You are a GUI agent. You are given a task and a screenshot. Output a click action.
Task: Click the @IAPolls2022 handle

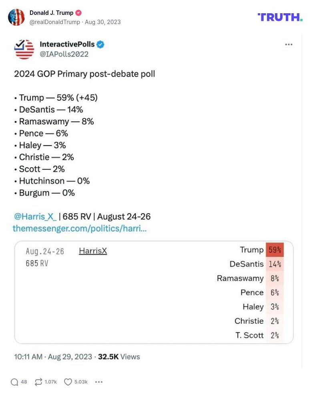coord(64,54)
